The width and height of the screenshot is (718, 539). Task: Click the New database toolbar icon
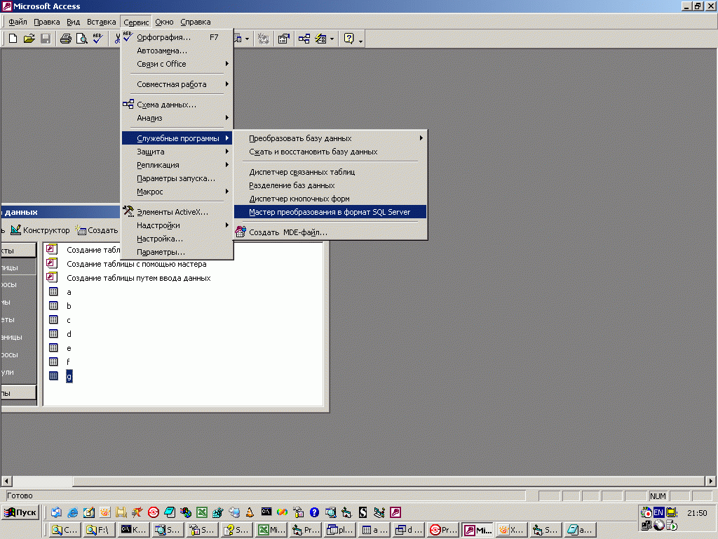[x=13, y=39]
